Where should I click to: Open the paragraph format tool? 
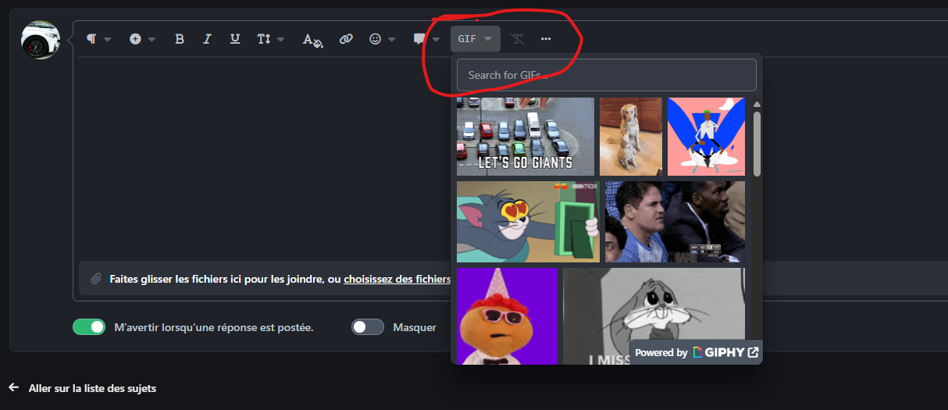pyautogui.click(x=91, y=39)
